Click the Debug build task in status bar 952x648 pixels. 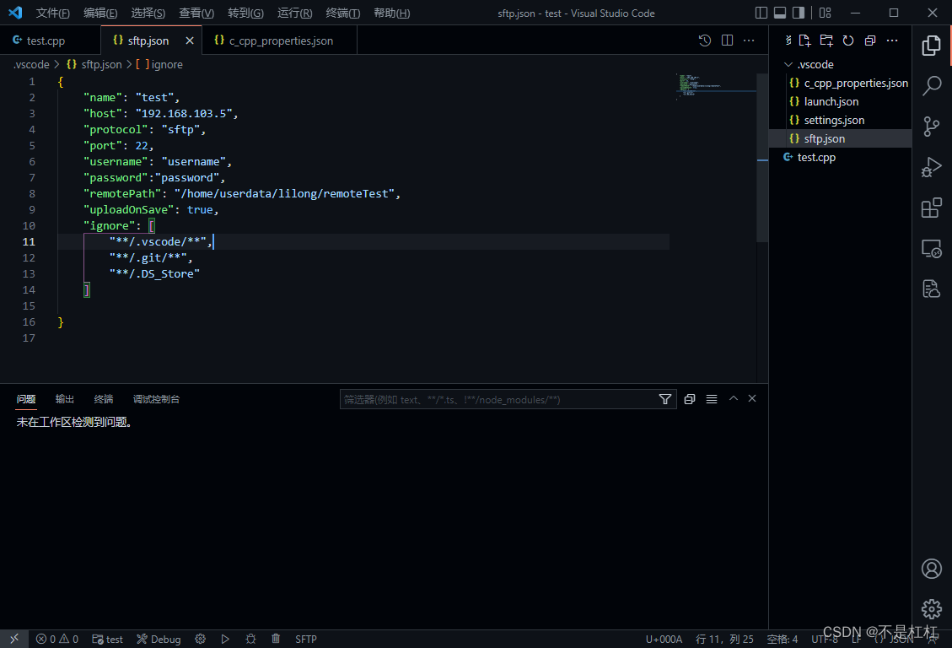158,639
